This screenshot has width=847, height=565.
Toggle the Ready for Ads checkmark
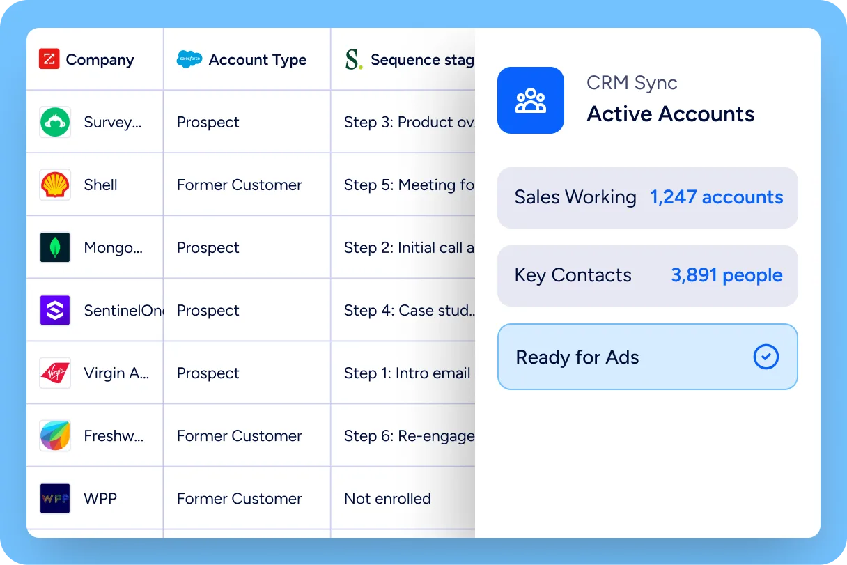point(766,357)
